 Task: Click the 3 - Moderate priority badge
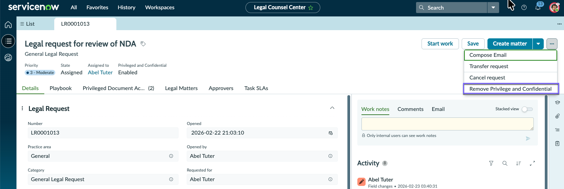[40, 73]
